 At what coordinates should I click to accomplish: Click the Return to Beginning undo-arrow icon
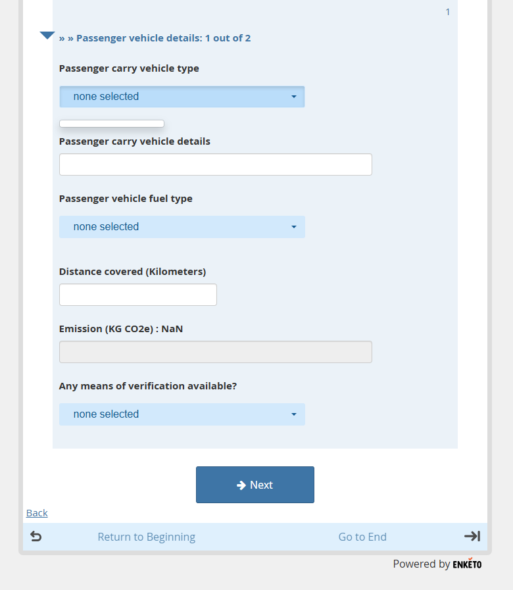coord(36,537)
